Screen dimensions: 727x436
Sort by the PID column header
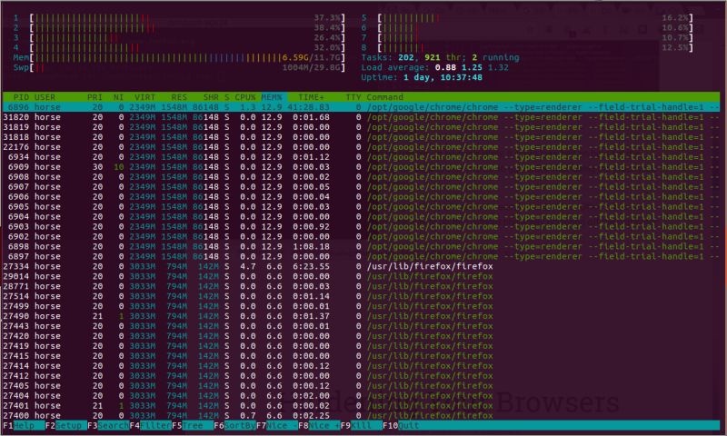[21, 97]
